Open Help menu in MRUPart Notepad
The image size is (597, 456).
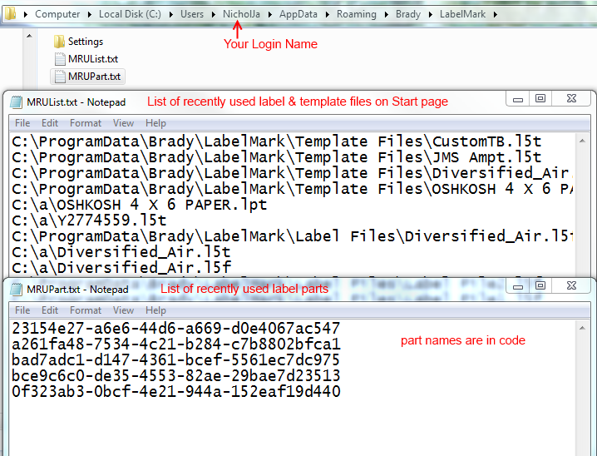pyautogui.click(x=155, y=310)
